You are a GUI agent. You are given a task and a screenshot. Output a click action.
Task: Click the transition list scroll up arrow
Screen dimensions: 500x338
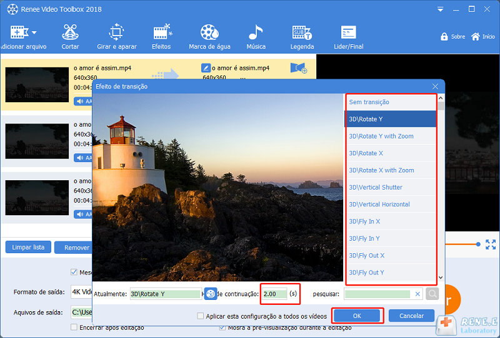click(441, 98)
